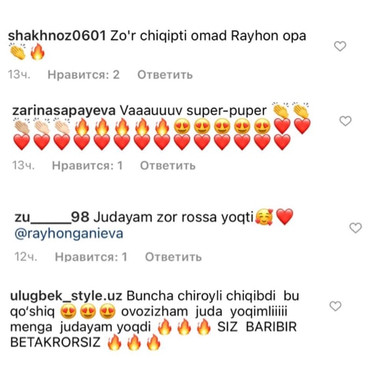The width and height of the screenshot is (368, 368).
Task: Like the ulugbek_style.uz comment via heart
Action: coord(335,306)
